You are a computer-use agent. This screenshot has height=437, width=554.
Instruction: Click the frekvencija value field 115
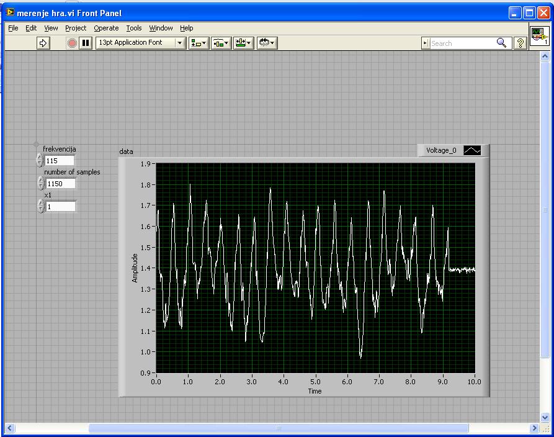(x=60, y=161)
